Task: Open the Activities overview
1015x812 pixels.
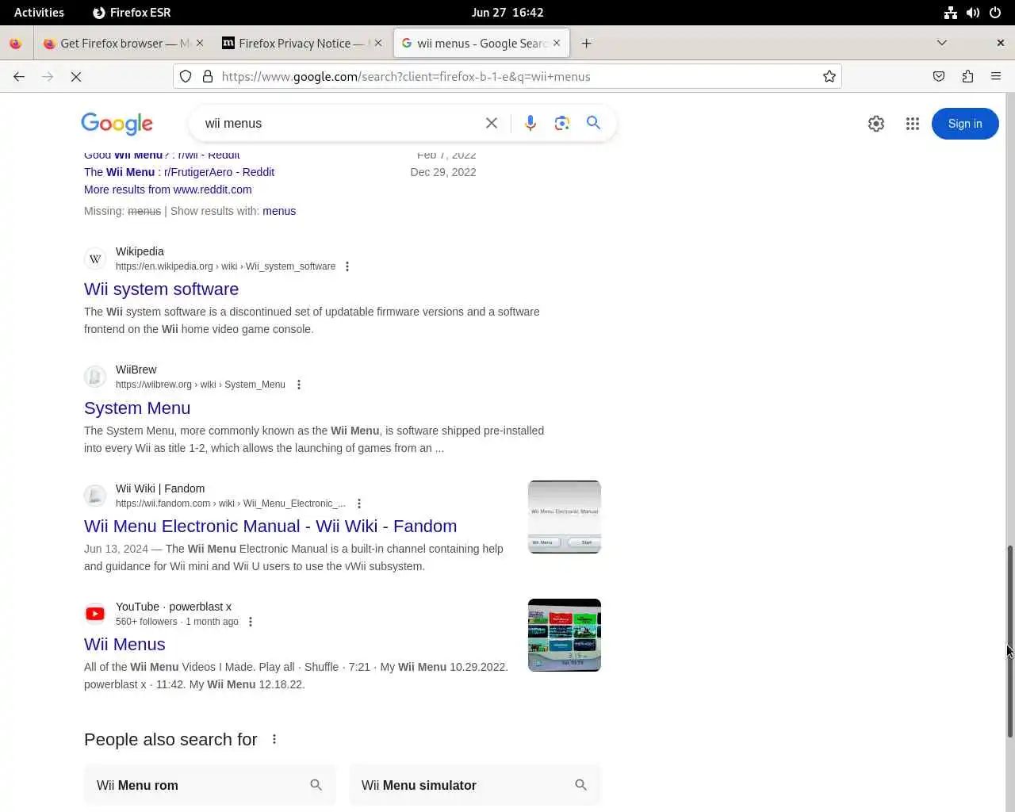Action: [x=39, y=12]
